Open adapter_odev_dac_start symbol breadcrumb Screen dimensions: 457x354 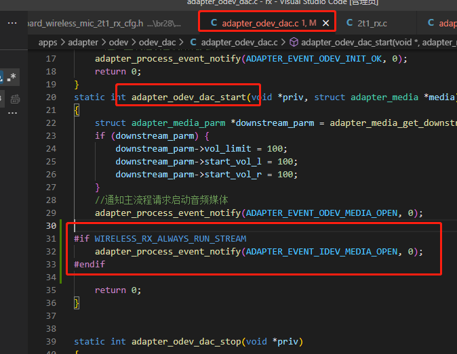click(379, 43)
